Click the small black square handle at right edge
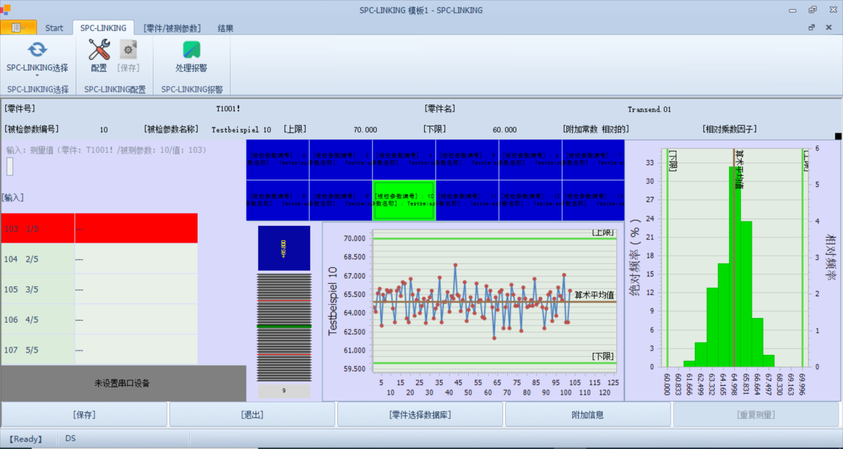 (x=838, y=136)
